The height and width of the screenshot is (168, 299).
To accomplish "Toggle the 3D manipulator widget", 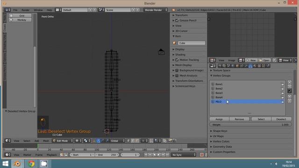I will coord(93,141).
